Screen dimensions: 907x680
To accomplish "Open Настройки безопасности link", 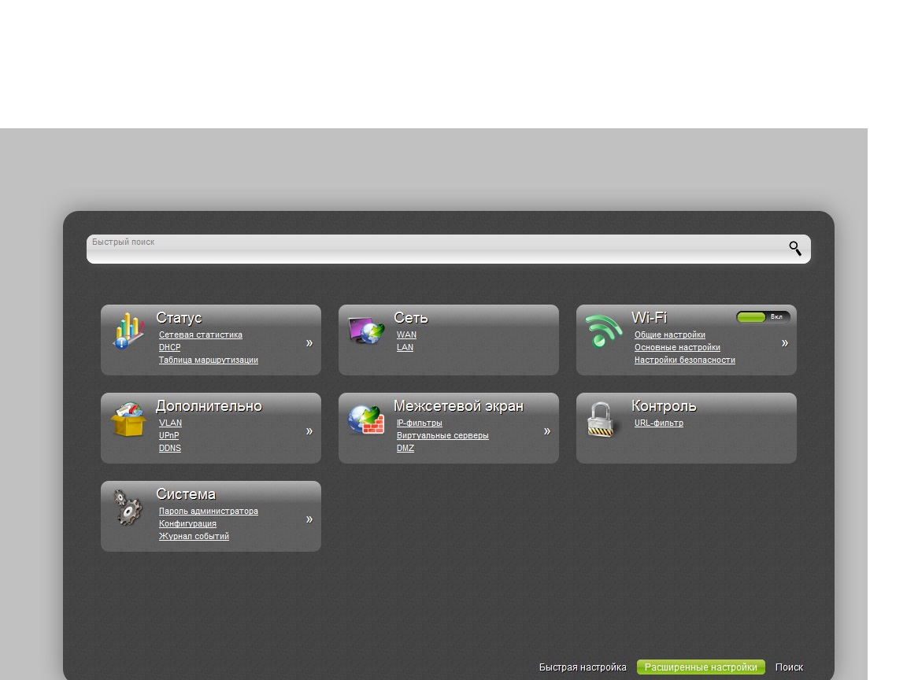I will [685, 360].
